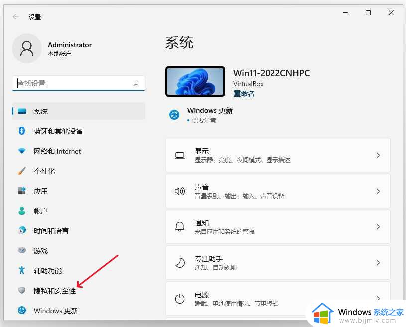This screenshot has height=327, width=406.
Task: Go to 个性化 settings
Action: click(x=79, y=171)
